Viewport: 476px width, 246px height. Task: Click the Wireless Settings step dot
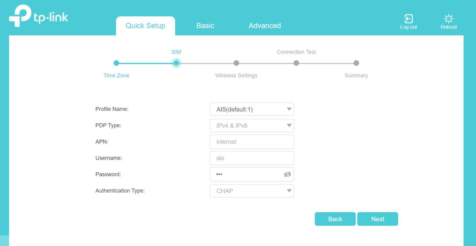(x=236, y=63)
